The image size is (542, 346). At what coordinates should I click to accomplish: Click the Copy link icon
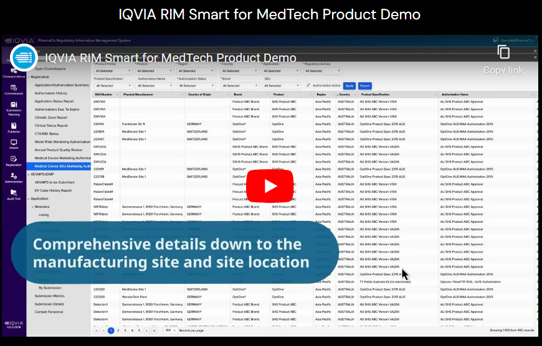[503, 53]
